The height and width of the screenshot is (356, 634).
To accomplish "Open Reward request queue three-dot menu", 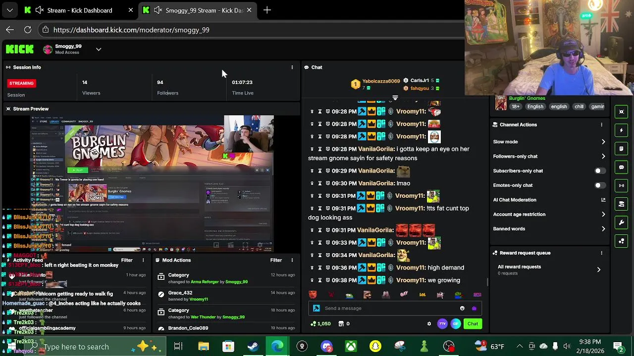I will coord(601,253).
